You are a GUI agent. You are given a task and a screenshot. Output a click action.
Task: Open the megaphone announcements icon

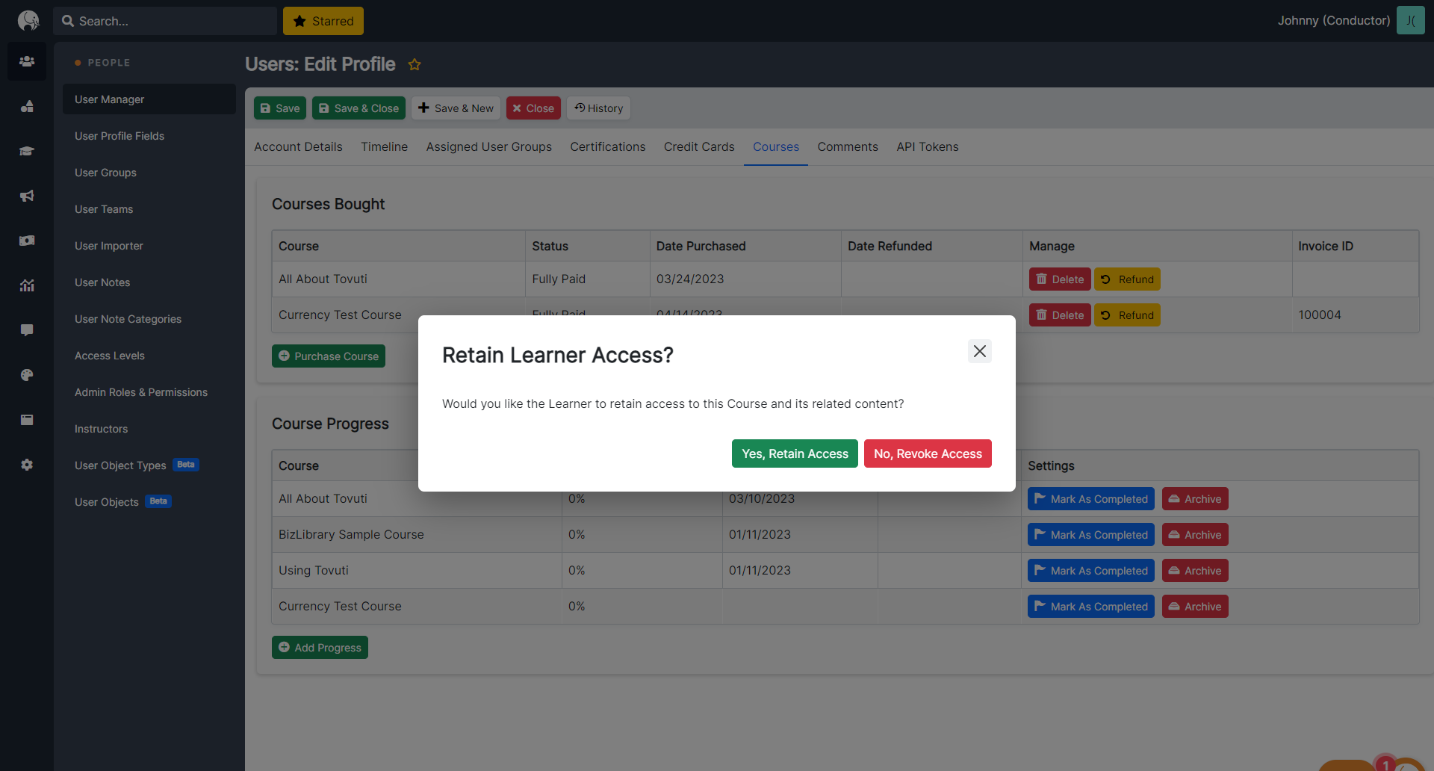pyautogui.click(x=27, y=196)
